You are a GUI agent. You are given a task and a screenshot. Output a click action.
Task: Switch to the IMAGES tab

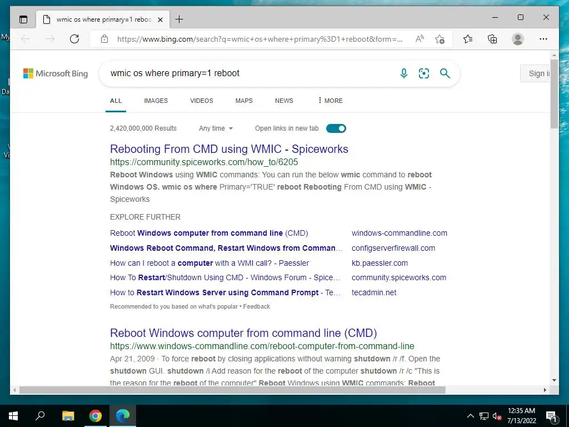tap(156, 101)
